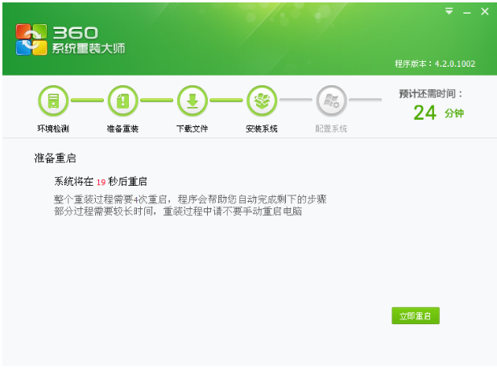Minimize the 360 reinstall window
497x370 pixels.
(x=466, y=12)
